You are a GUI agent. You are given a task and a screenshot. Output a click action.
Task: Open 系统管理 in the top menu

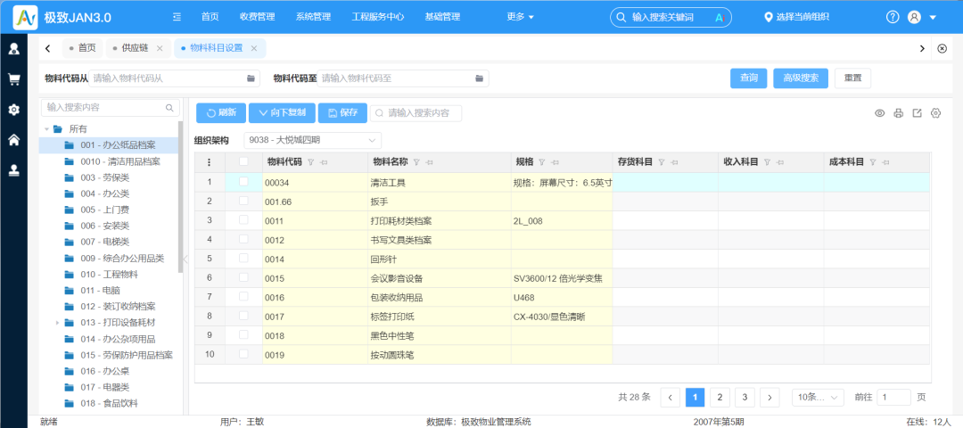[313, 17]
